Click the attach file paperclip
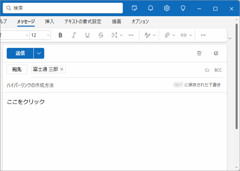Image resolution: width=240 pixels, height=171 pixels. click(167, 35)
